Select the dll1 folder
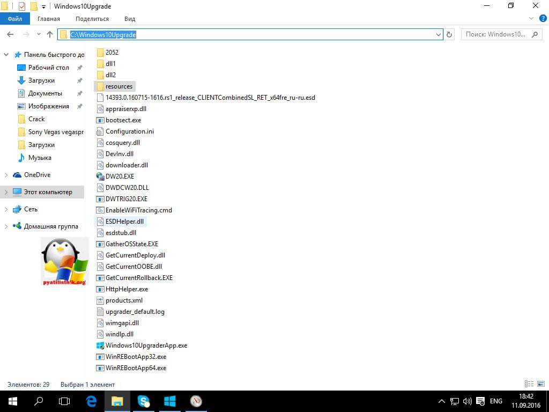 pos(106,64)
